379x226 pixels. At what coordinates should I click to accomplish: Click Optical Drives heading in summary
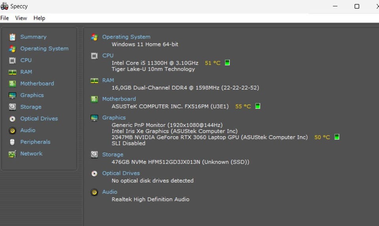click(x=121, y=173)
